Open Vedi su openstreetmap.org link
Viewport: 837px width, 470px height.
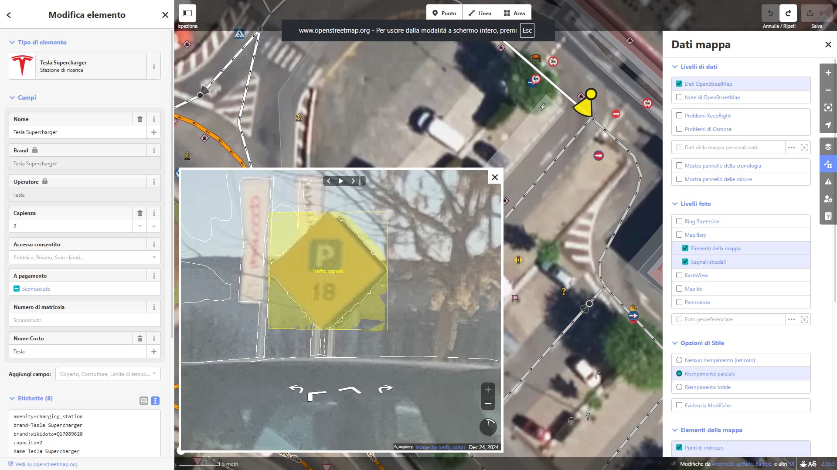(x=43, y=464)
